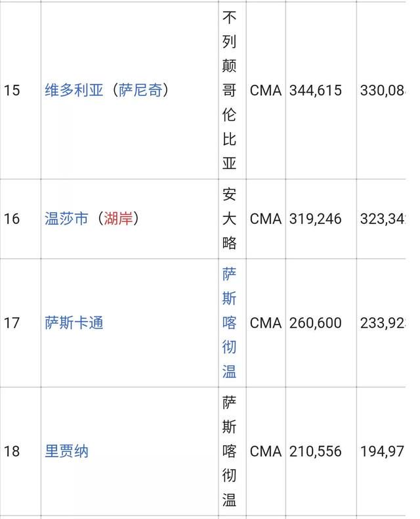
Task: Click the 不列颠哥伦比亚 province cell
Action: (x=229, y=90)
